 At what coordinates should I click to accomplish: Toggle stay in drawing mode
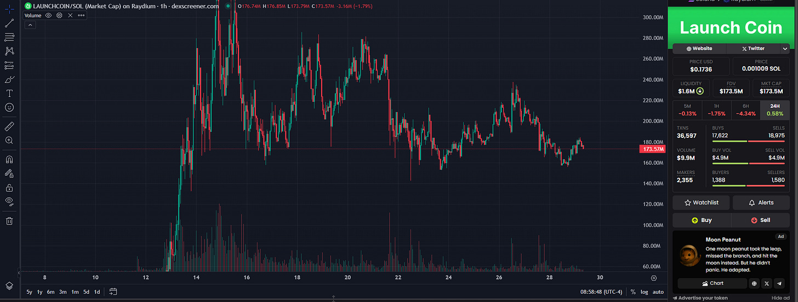tap(9, 173)
